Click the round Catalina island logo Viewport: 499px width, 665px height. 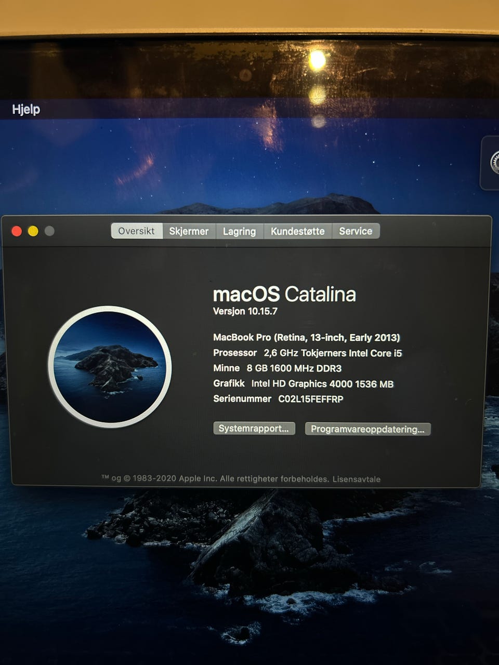pos(110,367)
